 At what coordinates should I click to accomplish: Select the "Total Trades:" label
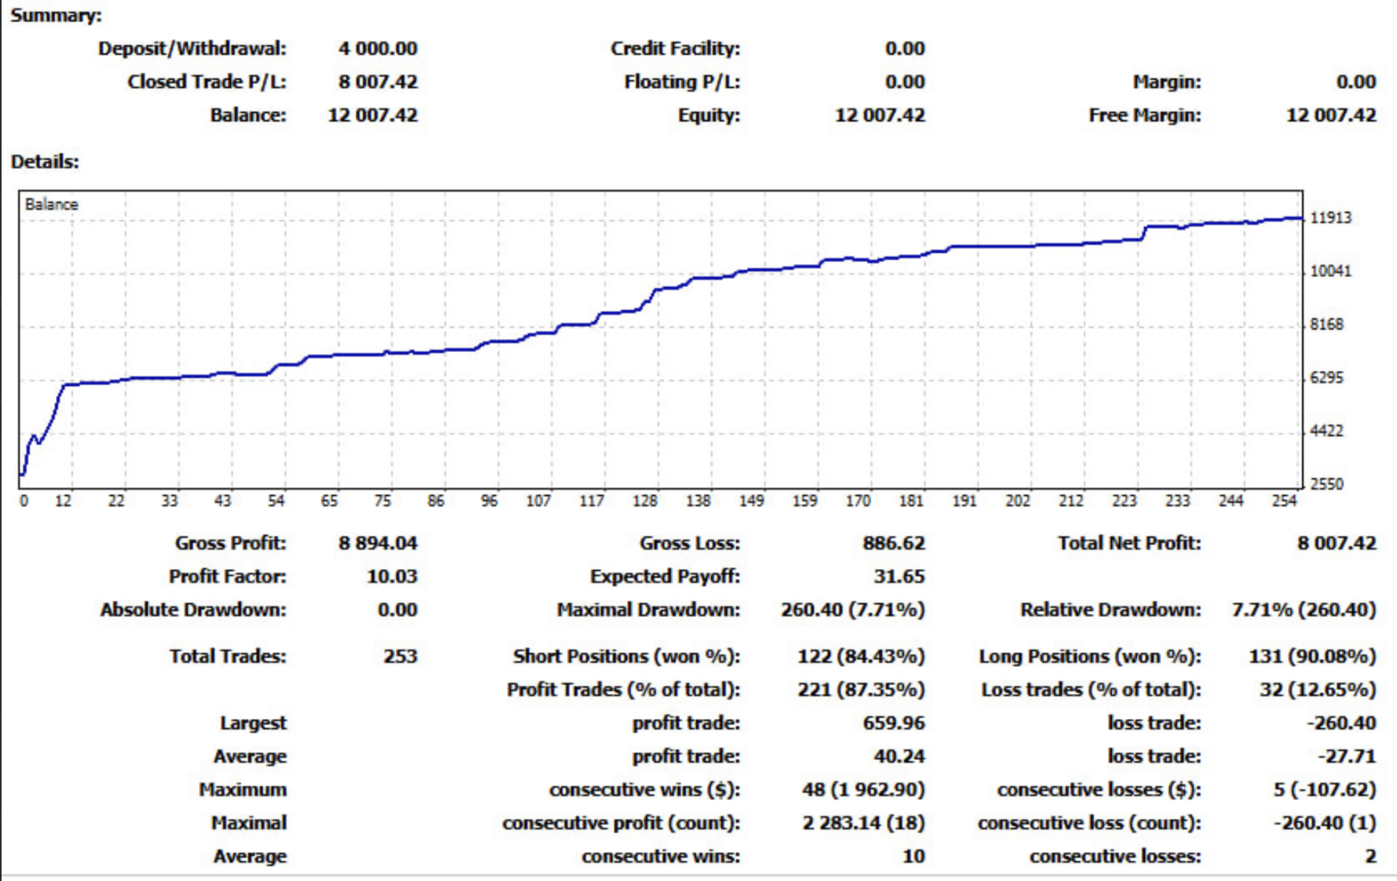point(228,656)
